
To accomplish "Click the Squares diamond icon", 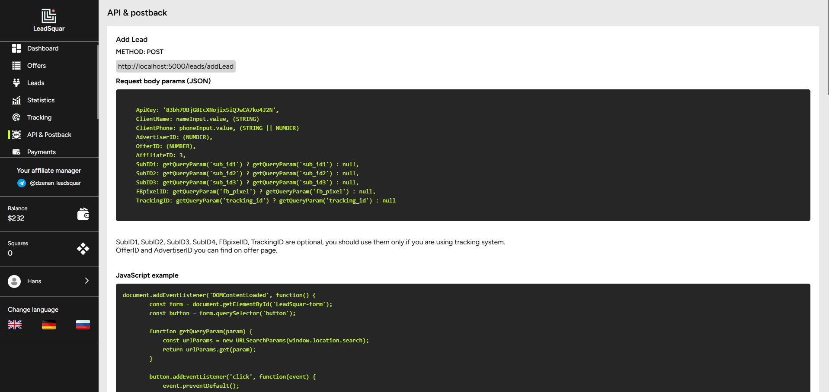I will 83,249.
